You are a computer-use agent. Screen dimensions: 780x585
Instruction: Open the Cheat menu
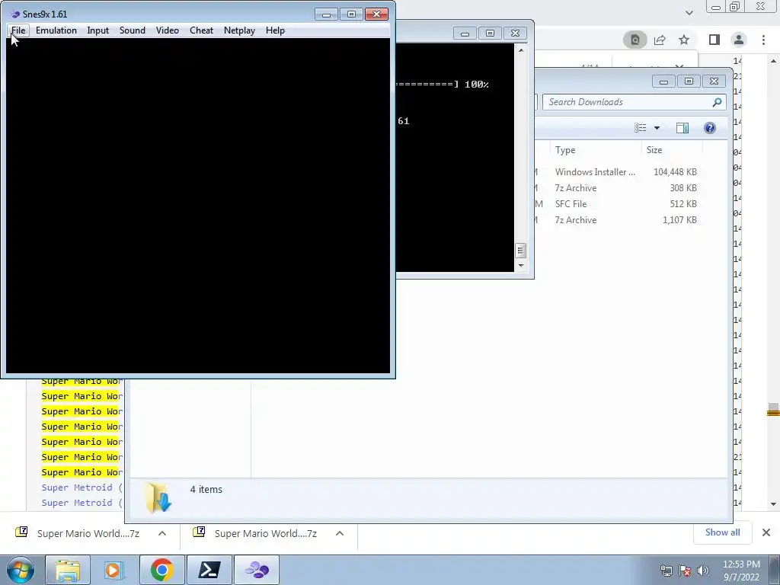(x=201, y=30)
